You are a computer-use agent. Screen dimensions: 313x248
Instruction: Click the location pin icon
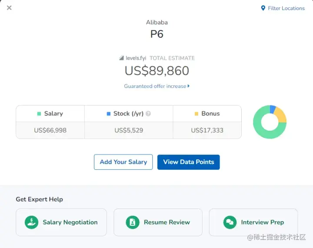coord(263,8)
